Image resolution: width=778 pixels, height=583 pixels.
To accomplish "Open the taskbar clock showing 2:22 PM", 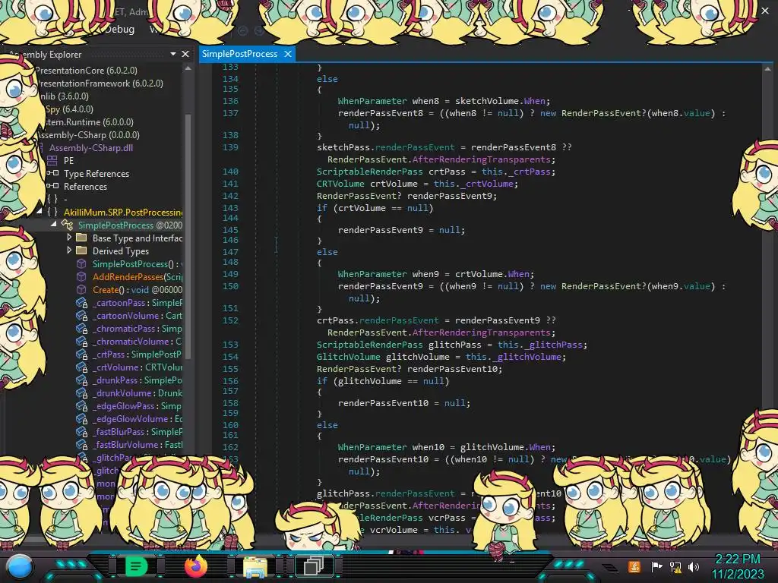I will (738, 559).
